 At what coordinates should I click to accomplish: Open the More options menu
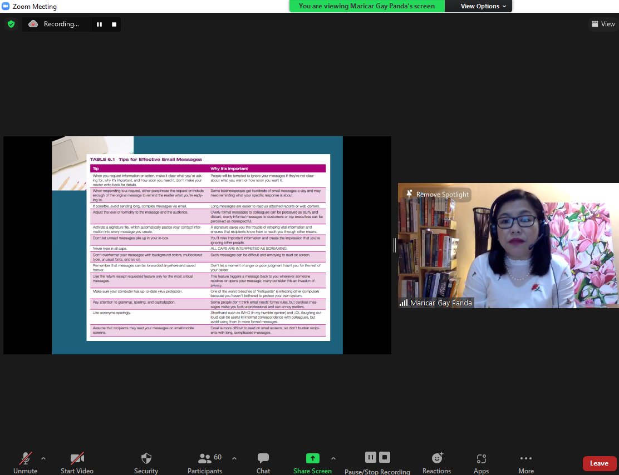tap(526, 463)
